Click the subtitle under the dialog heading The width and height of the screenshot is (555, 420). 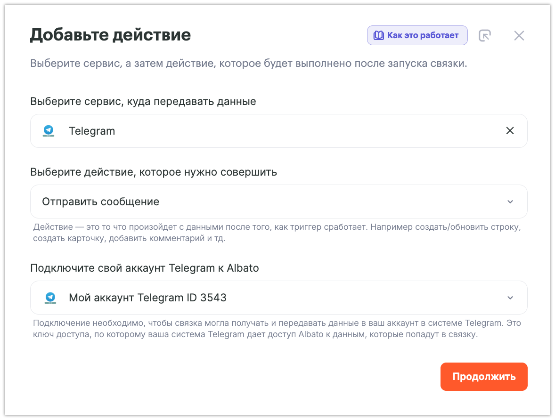pyautogui.click(x=248, y=64)
